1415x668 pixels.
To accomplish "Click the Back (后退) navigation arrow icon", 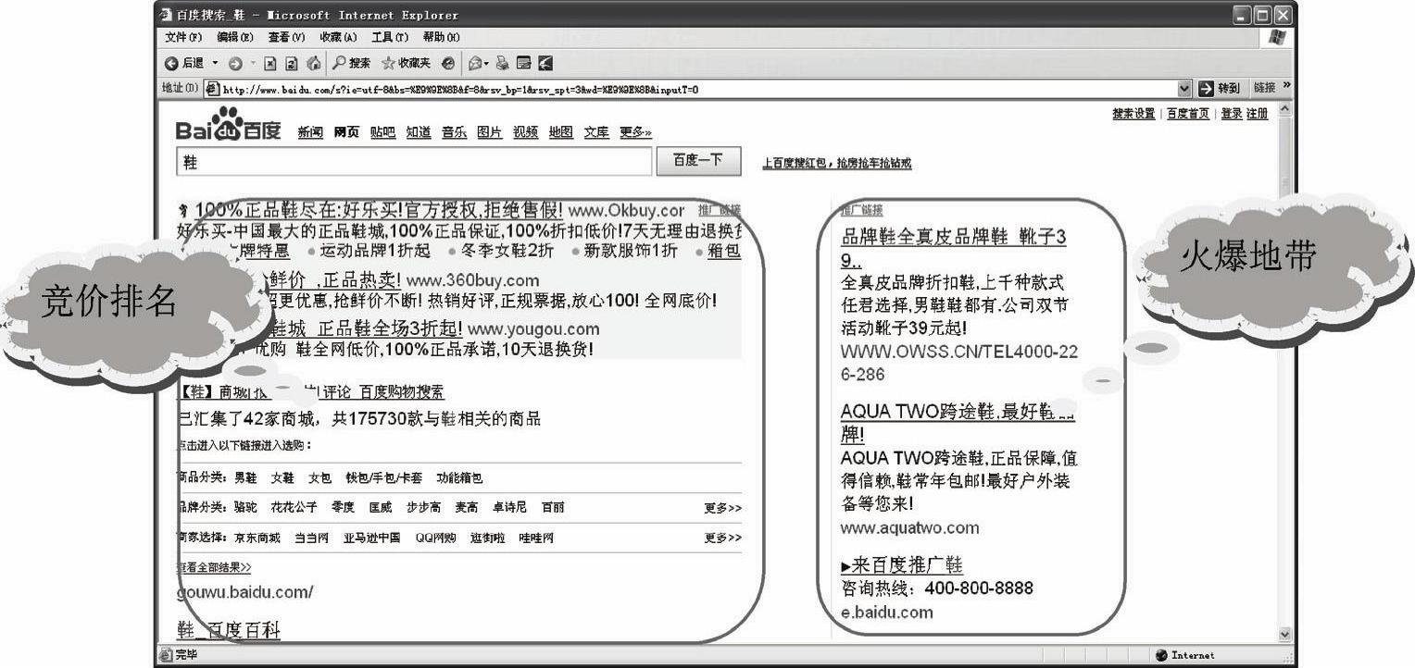I will [x=171, y=63].
